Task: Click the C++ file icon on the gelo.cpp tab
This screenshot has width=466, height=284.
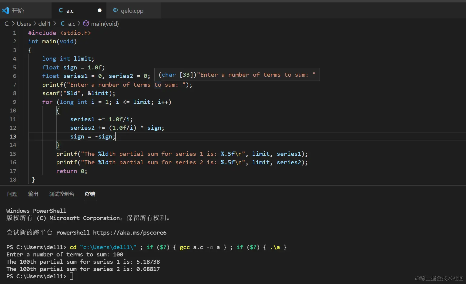Action: (x=116, y=10)
